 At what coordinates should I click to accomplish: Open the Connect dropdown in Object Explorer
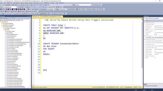(x=2, y=18)
